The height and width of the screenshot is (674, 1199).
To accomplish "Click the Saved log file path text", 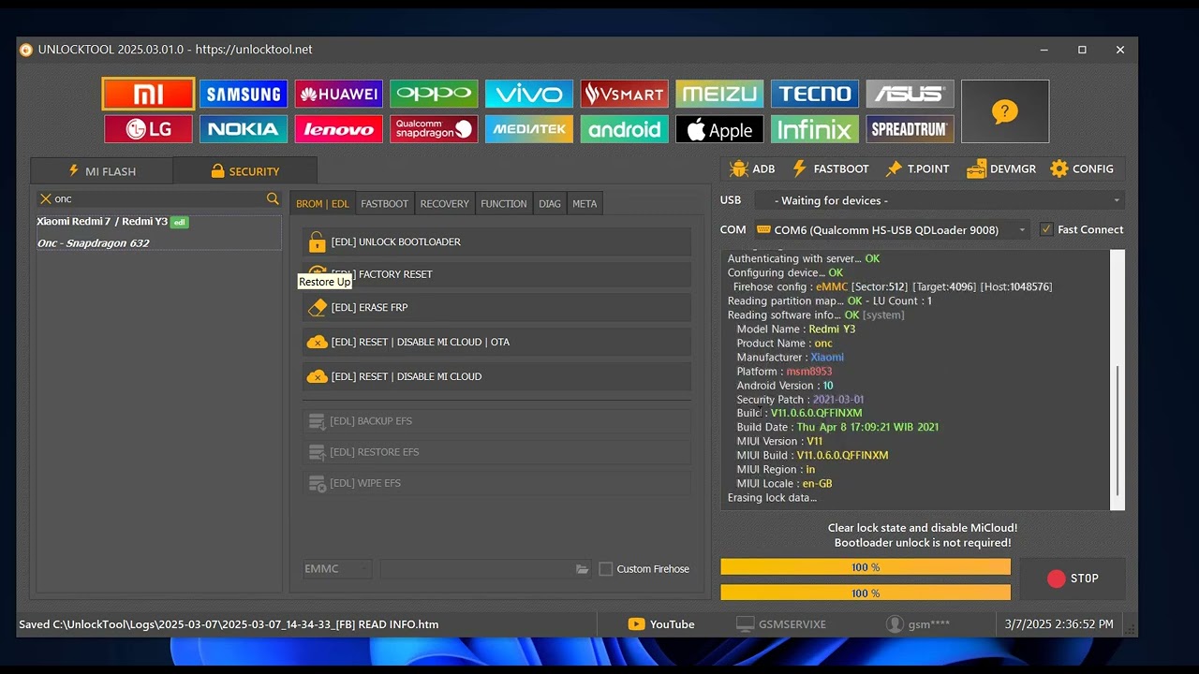I will coord(229,624).
